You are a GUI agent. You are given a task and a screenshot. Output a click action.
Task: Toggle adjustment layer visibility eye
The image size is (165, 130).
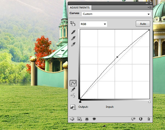pyautogui.click(x=94, y=119)
